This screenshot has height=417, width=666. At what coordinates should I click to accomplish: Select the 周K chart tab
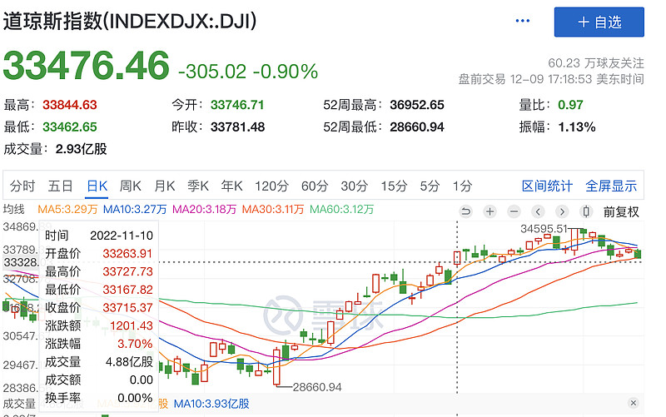click(x=130, y=186)
